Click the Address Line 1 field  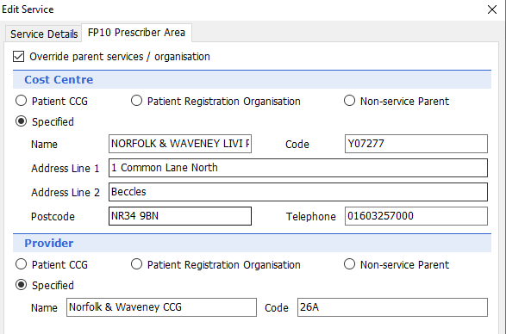tap(298, 168)
